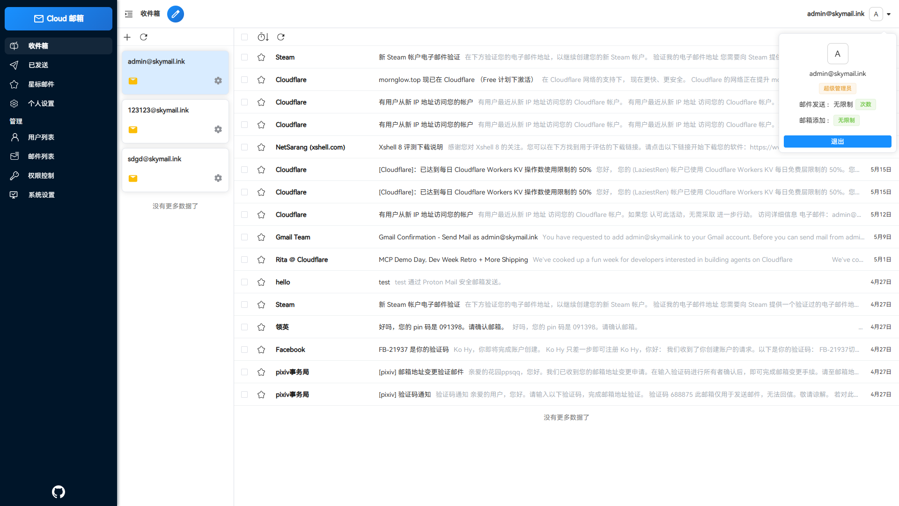Click admin@skymail.ink in the top header
The width and height of the screenshot is (899, 506).
tap(835, 14)
